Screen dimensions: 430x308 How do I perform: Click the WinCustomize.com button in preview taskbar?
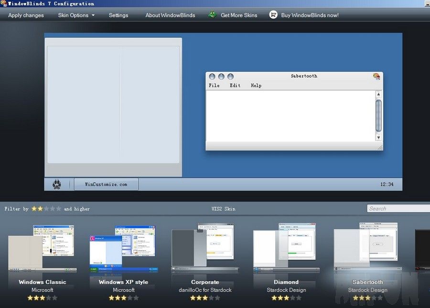coord(106,184)
